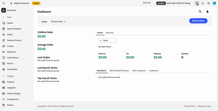Open the user profile avatar
Screen dimensions: 218x111
click(x=214, y=3)
